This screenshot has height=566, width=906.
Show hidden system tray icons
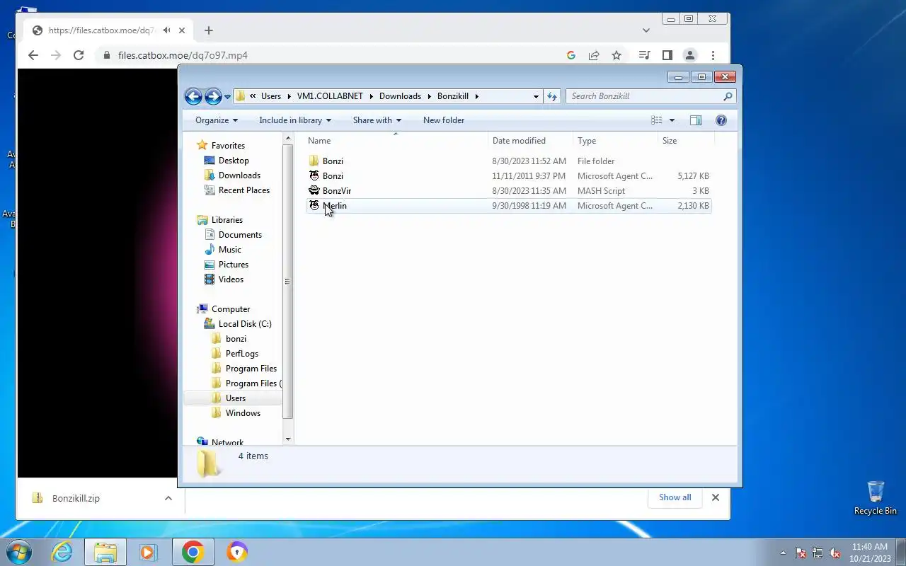click(x=783, y=553)
